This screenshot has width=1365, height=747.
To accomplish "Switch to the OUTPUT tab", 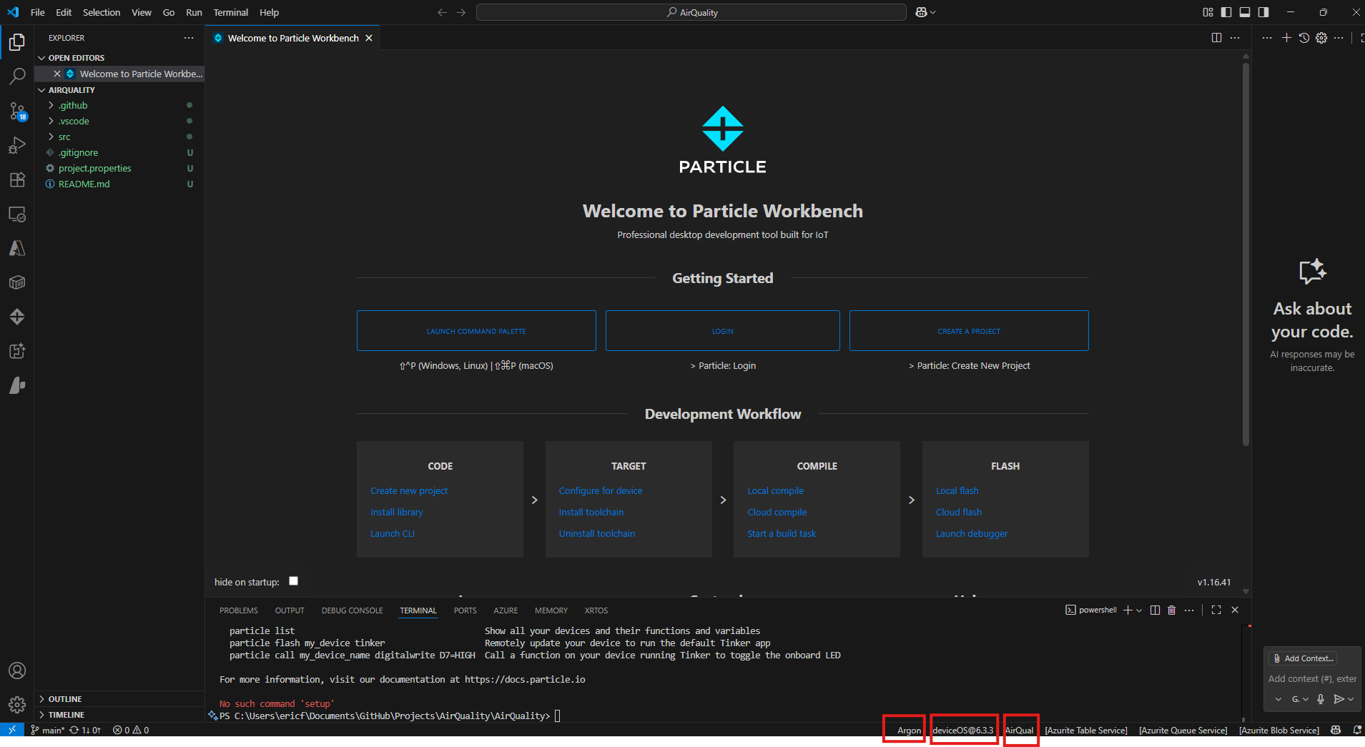I will (290, 610).
